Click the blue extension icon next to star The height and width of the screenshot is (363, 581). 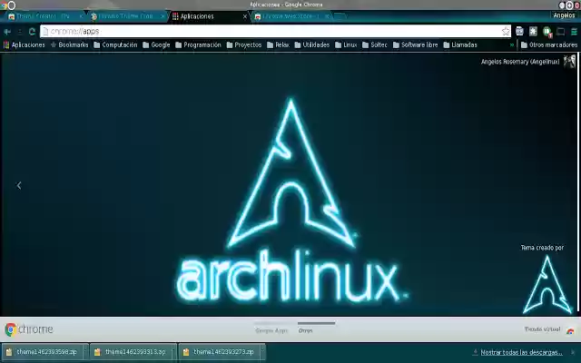point(519,32)
